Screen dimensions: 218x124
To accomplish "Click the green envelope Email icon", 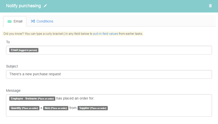I will coord(10,21).
